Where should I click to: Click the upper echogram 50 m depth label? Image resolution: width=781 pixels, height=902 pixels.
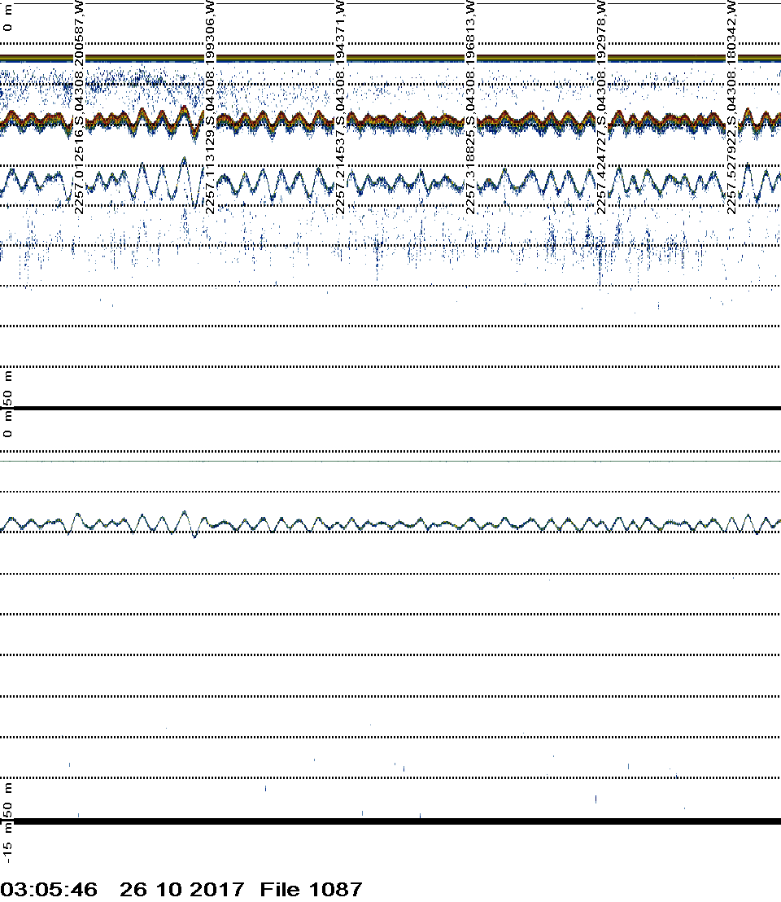(x=7, y=388)
